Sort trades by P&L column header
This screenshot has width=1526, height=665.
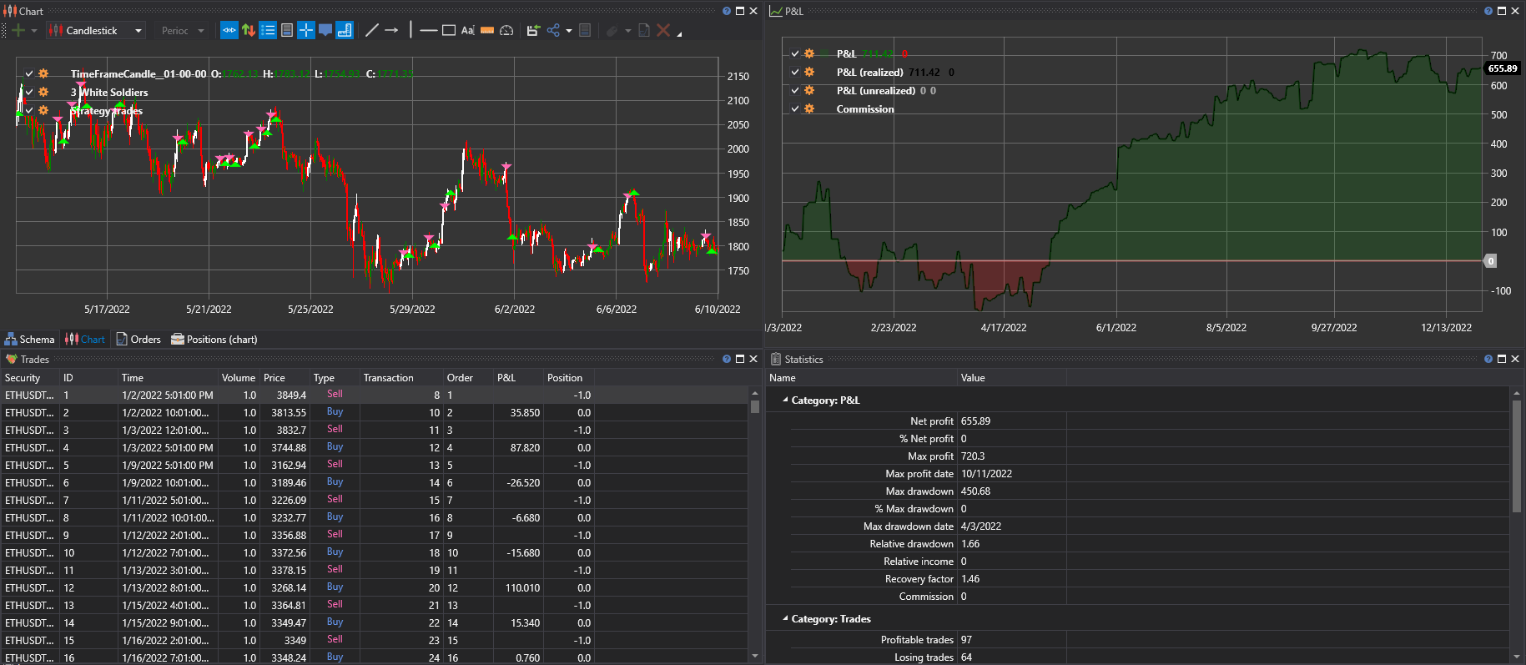[518, 377]
